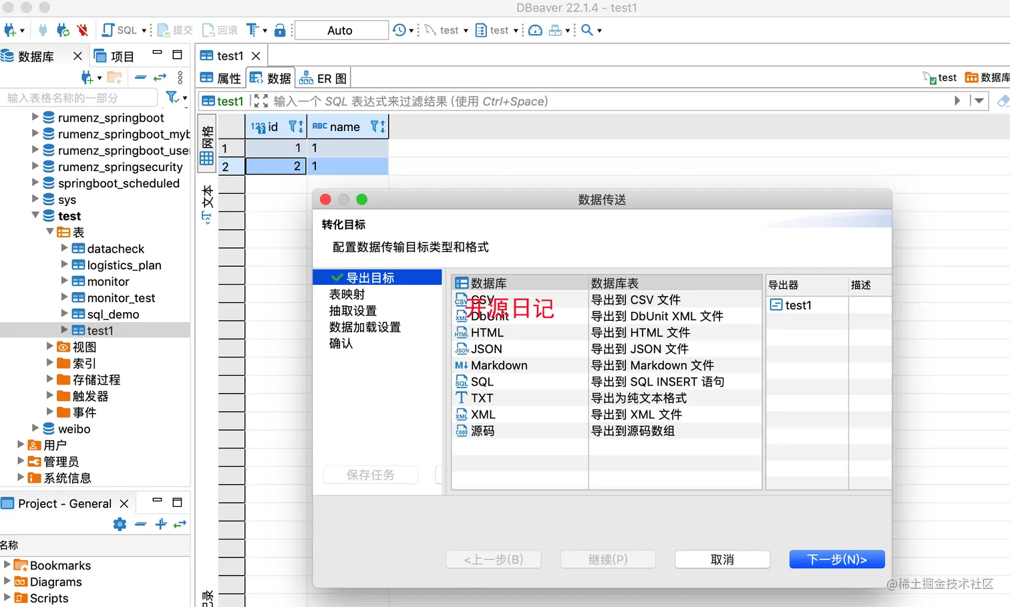Expand the weibo database node

(x=35, y=428)
